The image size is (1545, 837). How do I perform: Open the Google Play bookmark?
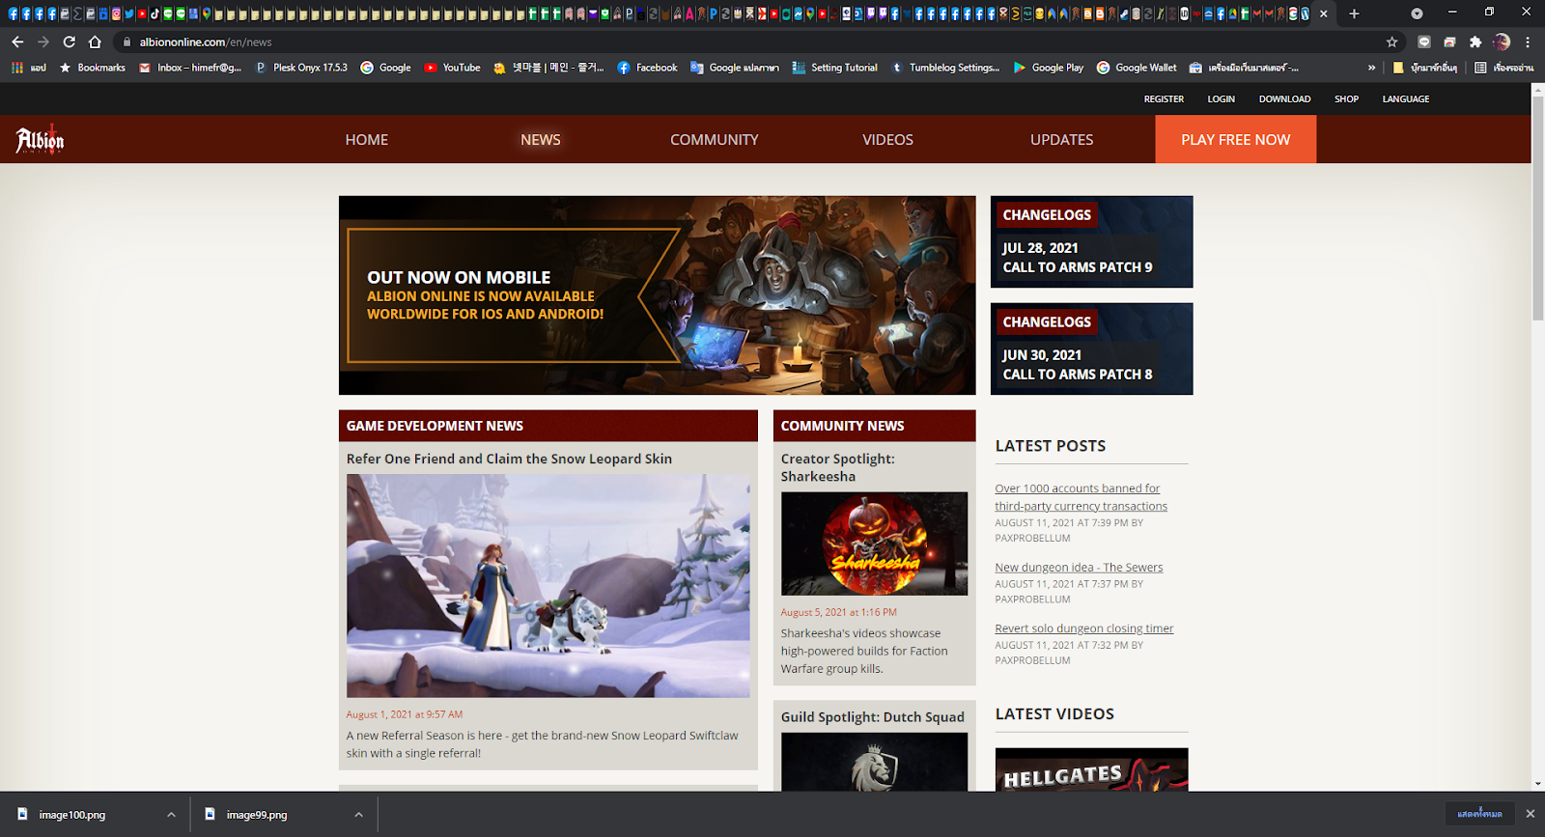click(1048, 68)
